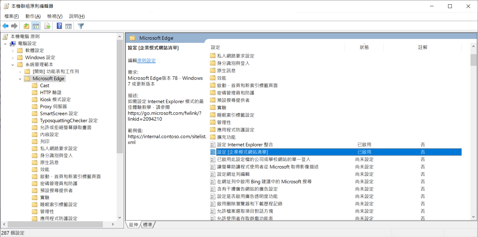Click the Export list toolbar icon
Image resolution: width=478 pixels, height=237 pixels.
[x=47, y=26]
